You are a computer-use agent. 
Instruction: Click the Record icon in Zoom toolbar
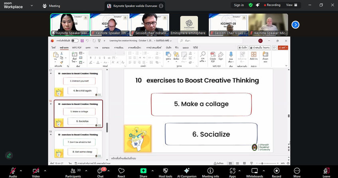tap(277, 171)
